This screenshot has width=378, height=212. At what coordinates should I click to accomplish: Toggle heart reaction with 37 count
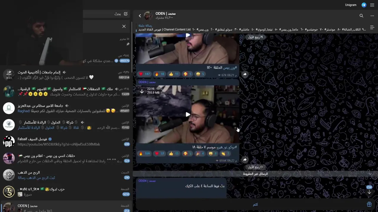(160, 153)
